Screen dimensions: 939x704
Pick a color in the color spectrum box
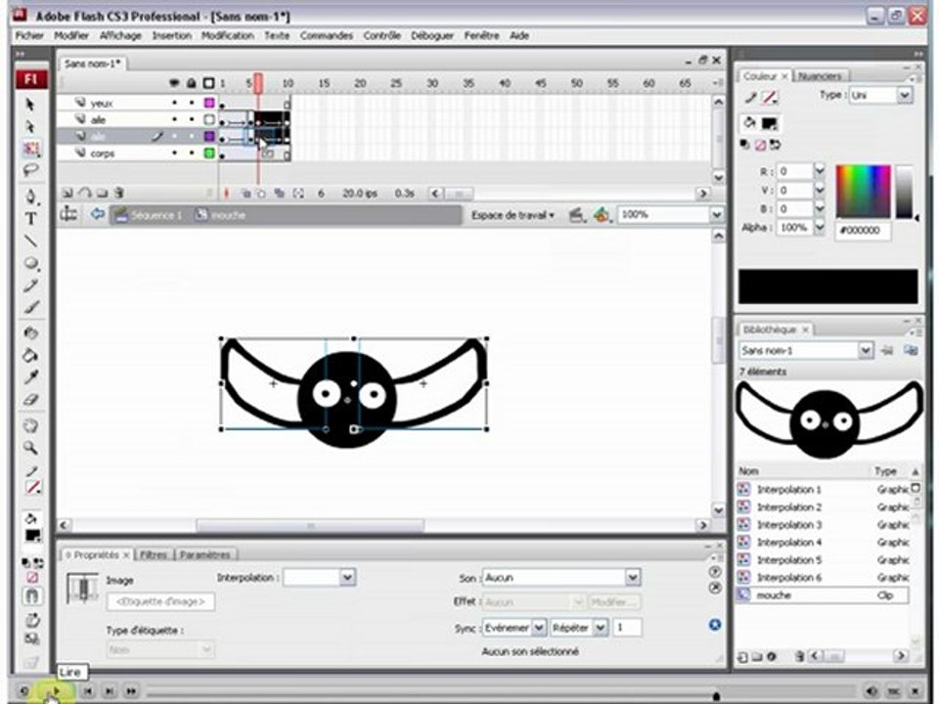[x=863, y=192]
